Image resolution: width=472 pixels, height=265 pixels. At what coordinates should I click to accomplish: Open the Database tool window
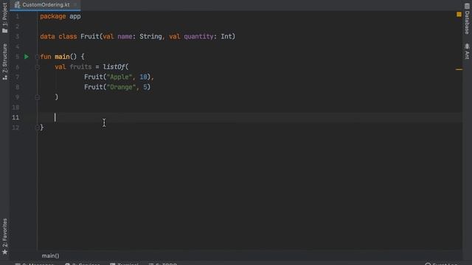click(467, 18)
